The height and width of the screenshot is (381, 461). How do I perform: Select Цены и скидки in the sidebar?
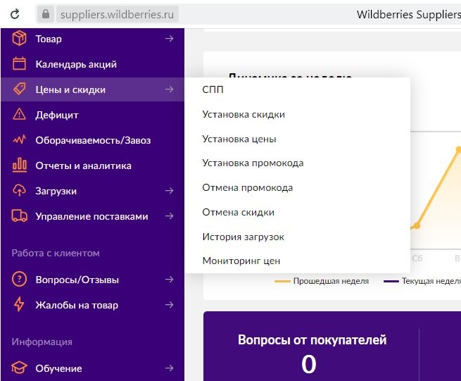[x=70, y=89]
